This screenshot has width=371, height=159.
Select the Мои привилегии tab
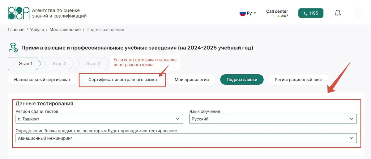tap(192, 80)
